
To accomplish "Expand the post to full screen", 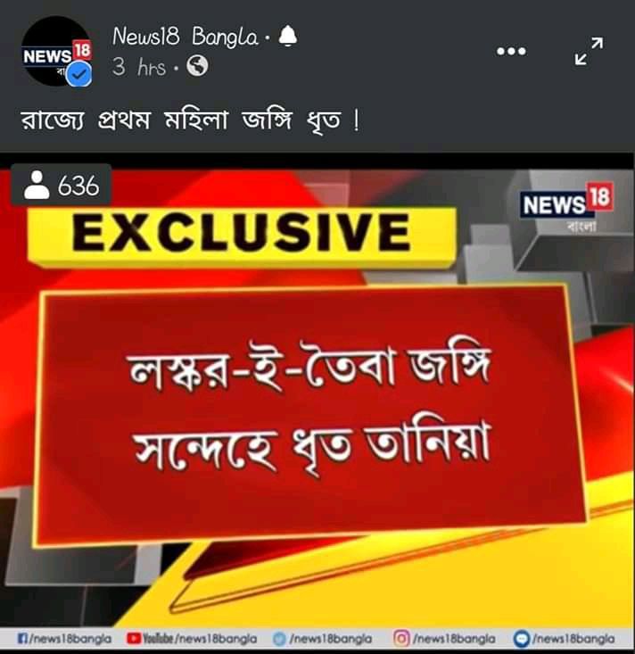I will coord(589,51).
